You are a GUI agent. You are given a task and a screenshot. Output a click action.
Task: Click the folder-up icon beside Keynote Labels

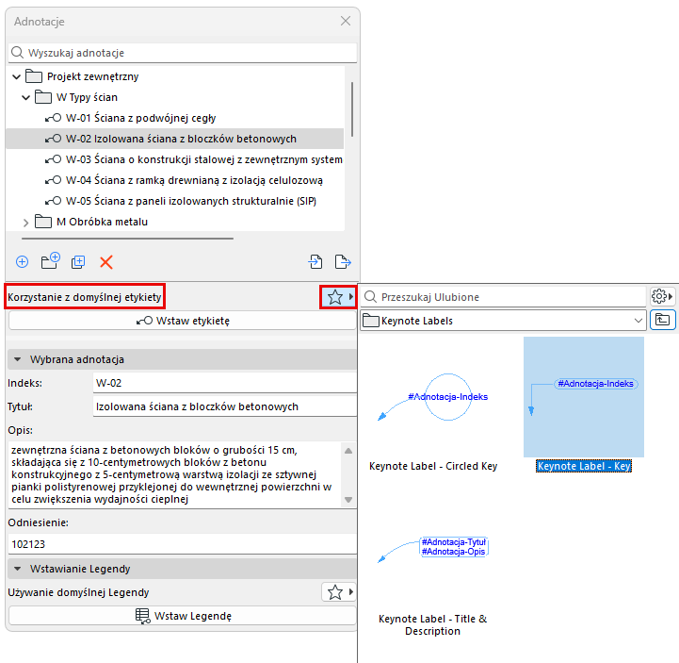tap(662, 320)
